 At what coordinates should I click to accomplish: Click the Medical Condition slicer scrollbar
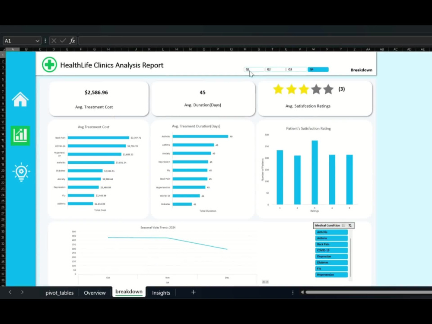(x=351, y=255)
